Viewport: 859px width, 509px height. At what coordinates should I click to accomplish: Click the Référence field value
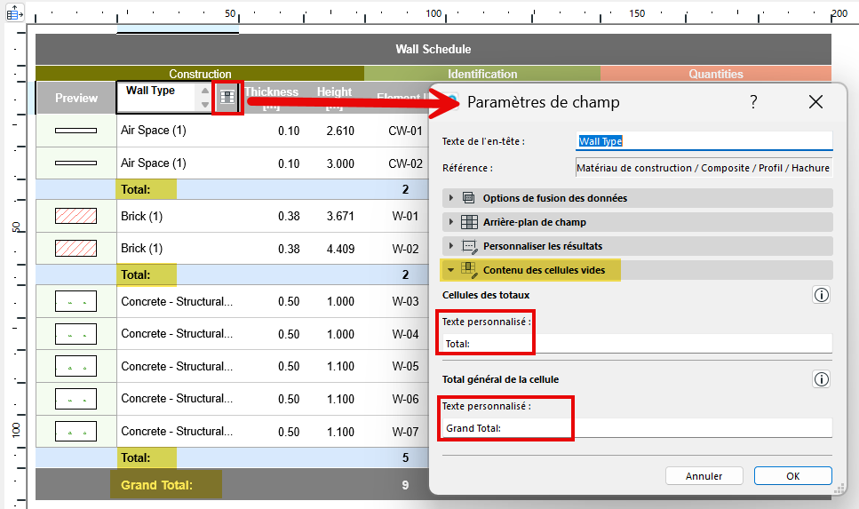click(x=704, y=168)
